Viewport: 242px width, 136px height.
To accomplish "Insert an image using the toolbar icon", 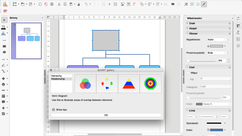I will pos(122,4).
